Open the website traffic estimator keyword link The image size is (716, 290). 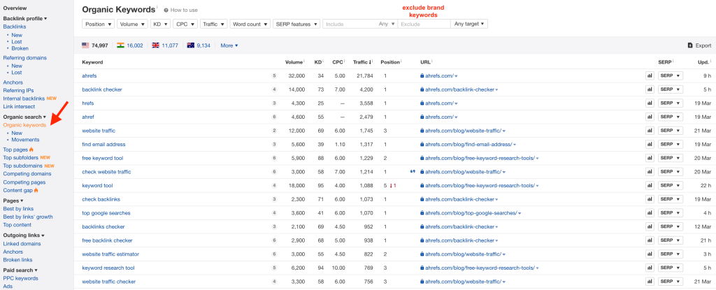110,254
